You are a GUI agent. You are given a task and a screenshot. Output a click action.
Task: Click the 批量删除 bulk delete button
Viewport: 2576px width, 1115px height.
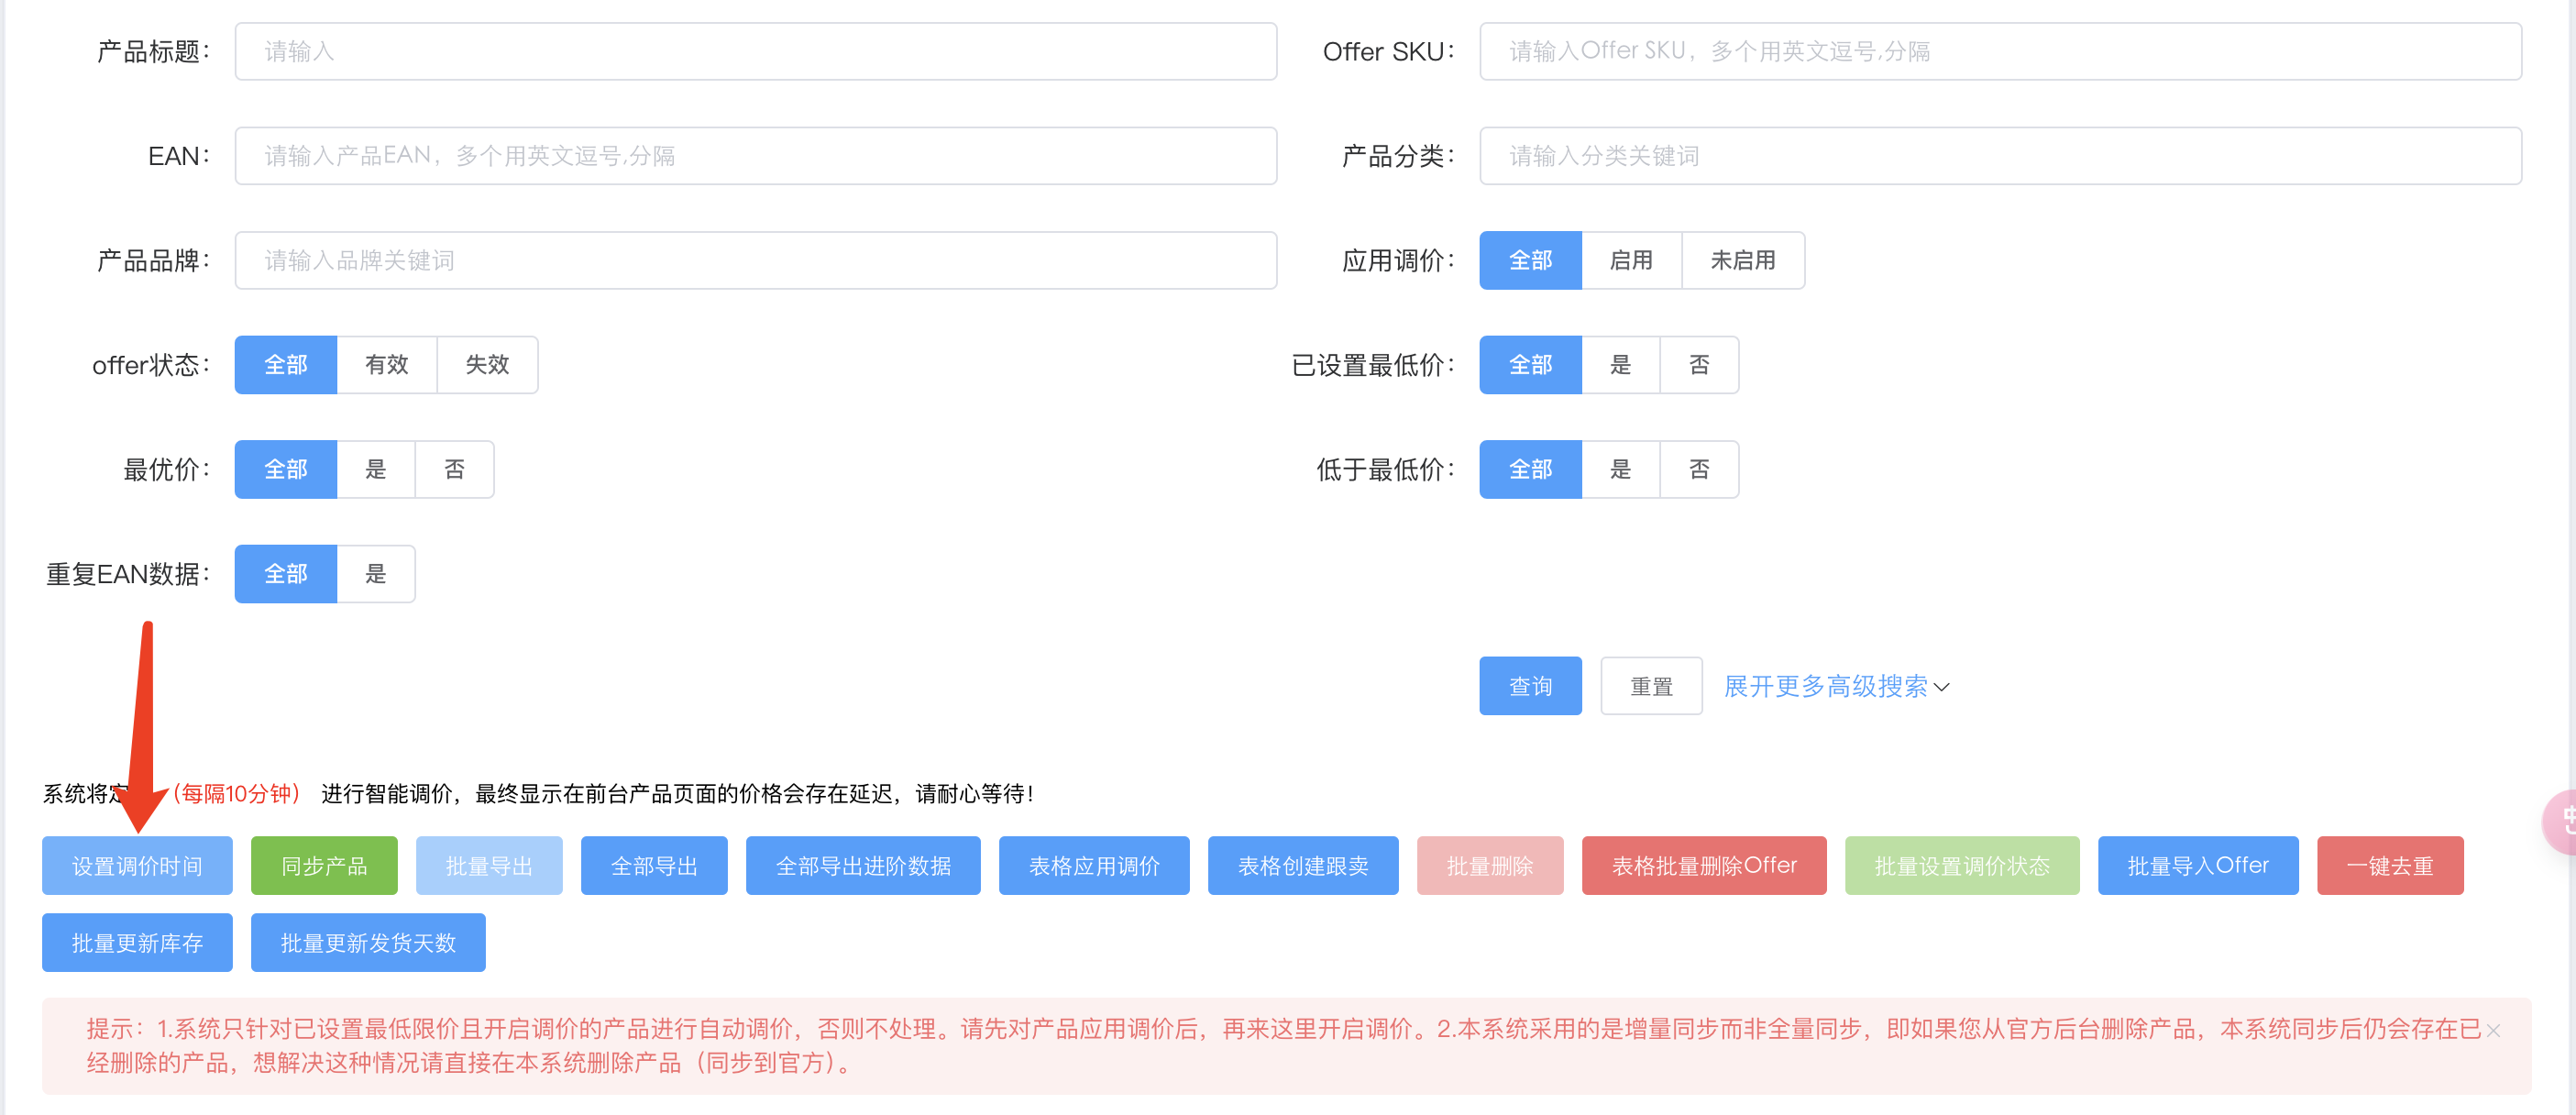(1489, 865)
